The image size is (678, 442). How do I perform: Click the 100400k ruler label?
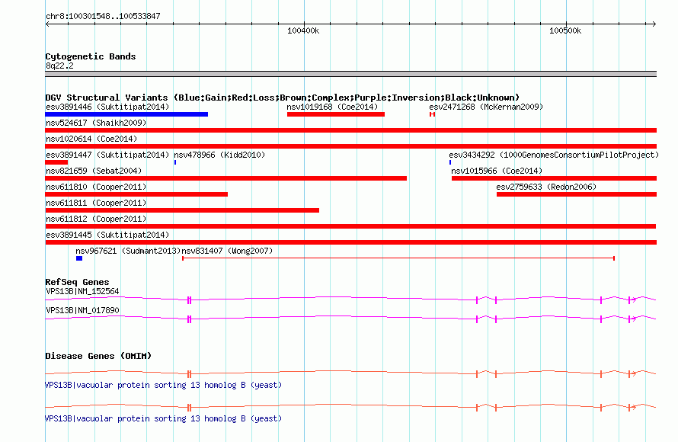(x=303, y=30)
